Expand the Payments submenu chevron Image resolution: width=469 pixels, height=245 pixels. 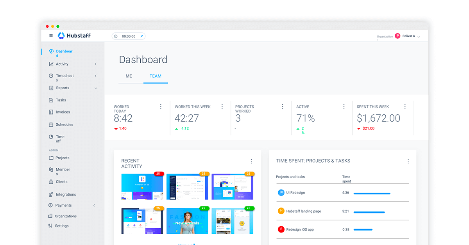94,206
